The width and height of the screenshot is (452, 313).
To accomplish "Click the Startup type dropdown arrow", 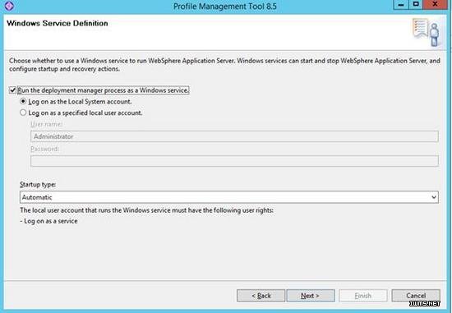I will (x=433, y=197).
